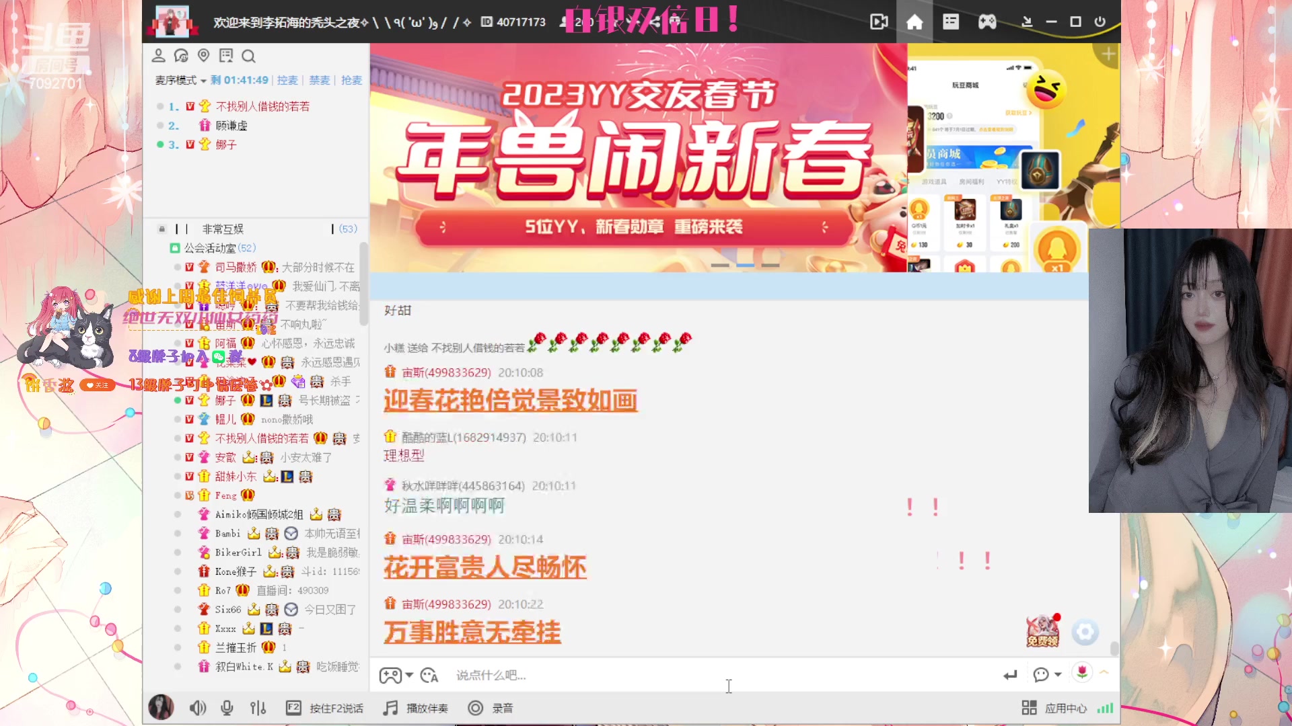Image resolution: width=1292 pixels, height=726 pixels.
Task: Toggle the microphone icon
Action: [x=227, y=708]
